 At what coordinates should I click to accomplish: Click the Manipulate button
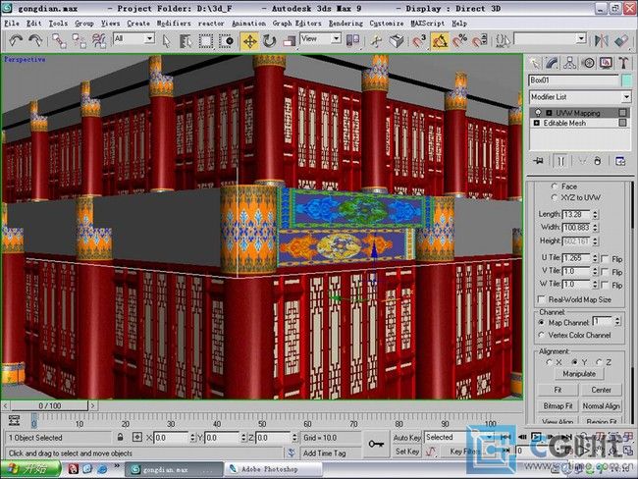(579, 374)
